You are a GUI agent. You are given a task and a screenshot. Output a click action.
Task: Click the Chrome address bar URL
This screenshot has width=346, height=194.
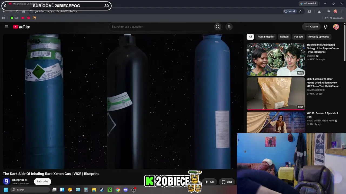(x=56, y=11)
